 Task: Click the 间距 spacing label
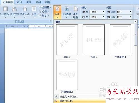[x=109, y=8]
